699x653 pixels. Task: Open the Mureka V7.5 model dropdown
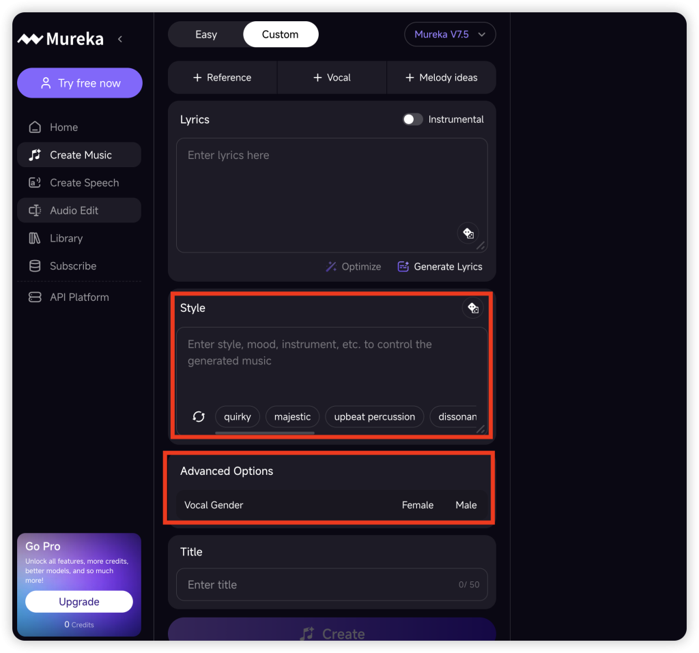tap(451, 34)
